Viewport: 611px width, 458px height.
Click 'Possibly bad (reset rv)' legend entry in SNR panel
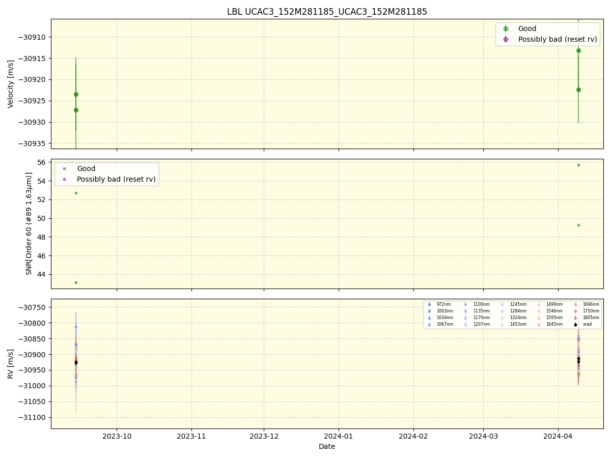point(117,179)
